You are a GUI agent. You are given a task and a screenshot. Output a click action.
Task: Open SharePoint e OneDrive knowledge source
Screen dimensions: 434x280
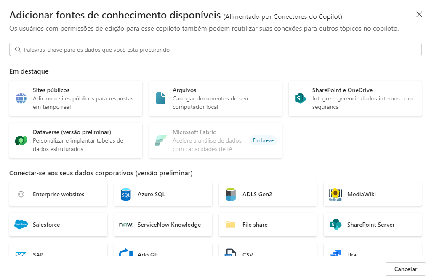tap(355, 98)
